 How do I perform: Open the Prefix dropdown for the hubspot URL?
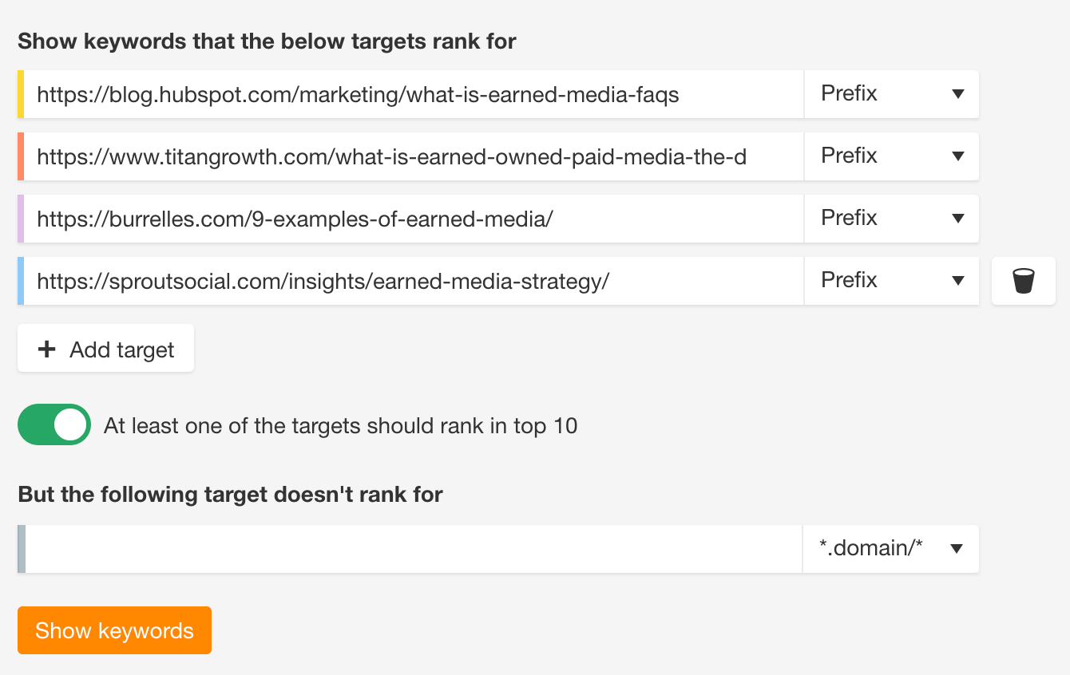(x=891, y=93)
